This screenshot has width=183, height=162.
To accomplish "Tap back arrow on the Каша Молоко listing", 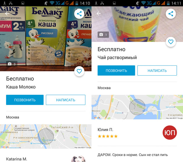I will point(7,14).
